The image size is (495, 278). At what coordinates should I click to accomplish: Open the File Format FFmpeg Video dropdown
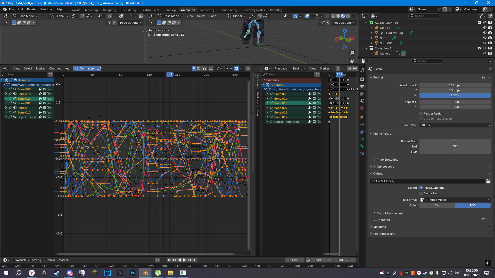pos(455,200)
